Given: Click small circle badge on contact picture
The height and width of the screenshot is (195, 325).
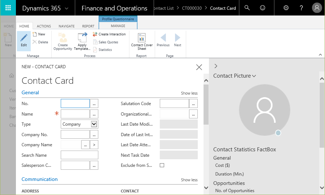Looking at the screenshot, I should coord(278,133).
